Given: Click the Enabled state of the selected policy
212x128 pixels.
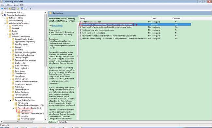Looking at the screenshot, I should (x=154, y=24).
